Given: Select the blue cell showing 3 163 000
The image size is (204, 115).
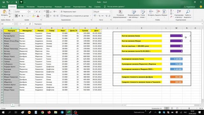Looking at the screenshot, I should point(176,59).
